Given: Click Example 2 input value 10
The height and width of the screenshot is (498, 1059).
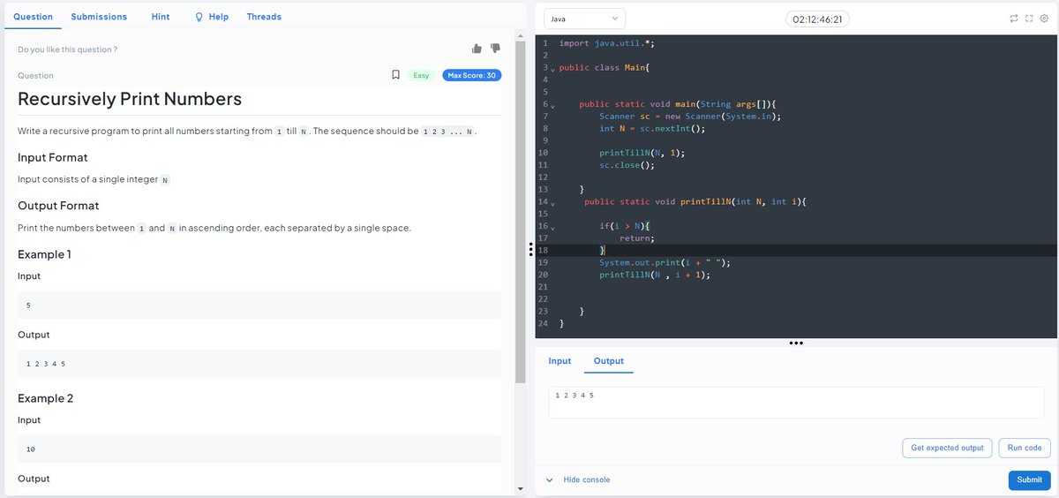Looking at the screenshot, I should [259, 449].
